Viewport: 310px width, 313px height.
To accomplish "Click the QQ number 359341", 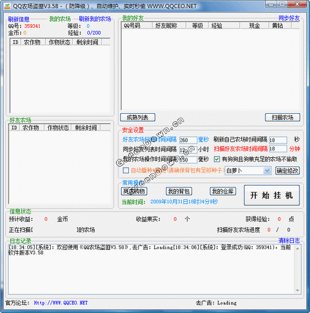I will (32, 26).
